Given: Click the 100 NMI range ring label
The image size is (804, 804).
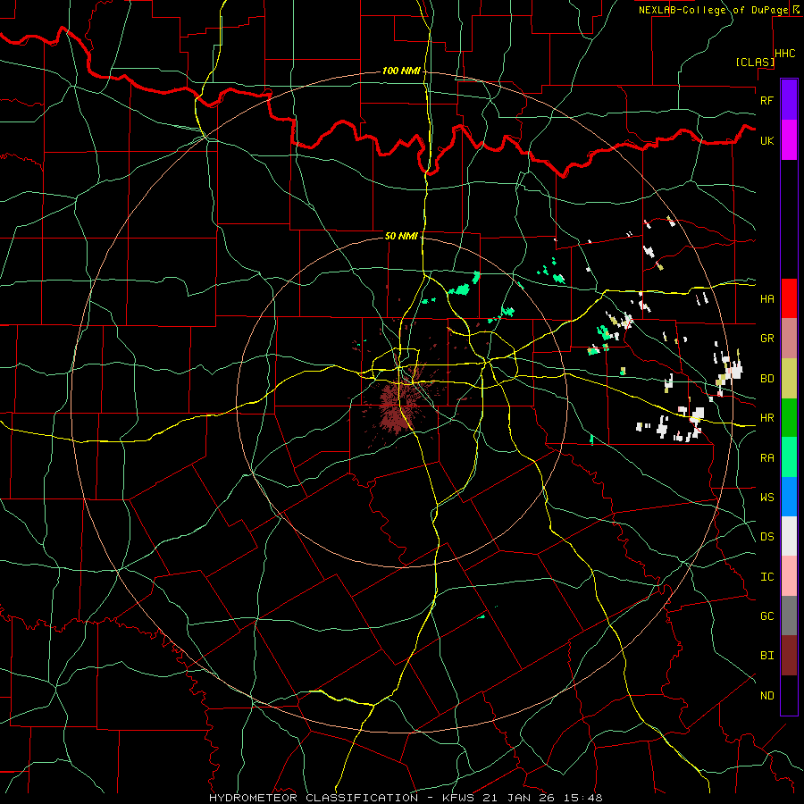Looking at the screenshot, I should click(401, 71).
